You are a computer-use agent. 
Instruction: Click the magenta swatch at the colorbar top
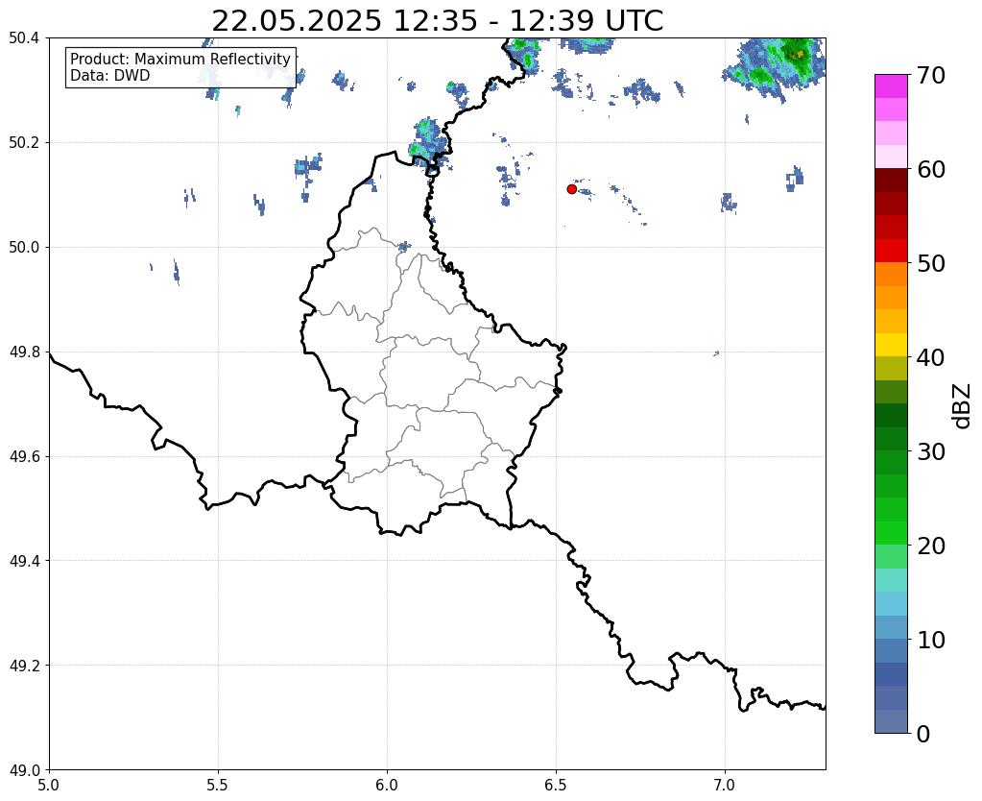tap(891, 86)
